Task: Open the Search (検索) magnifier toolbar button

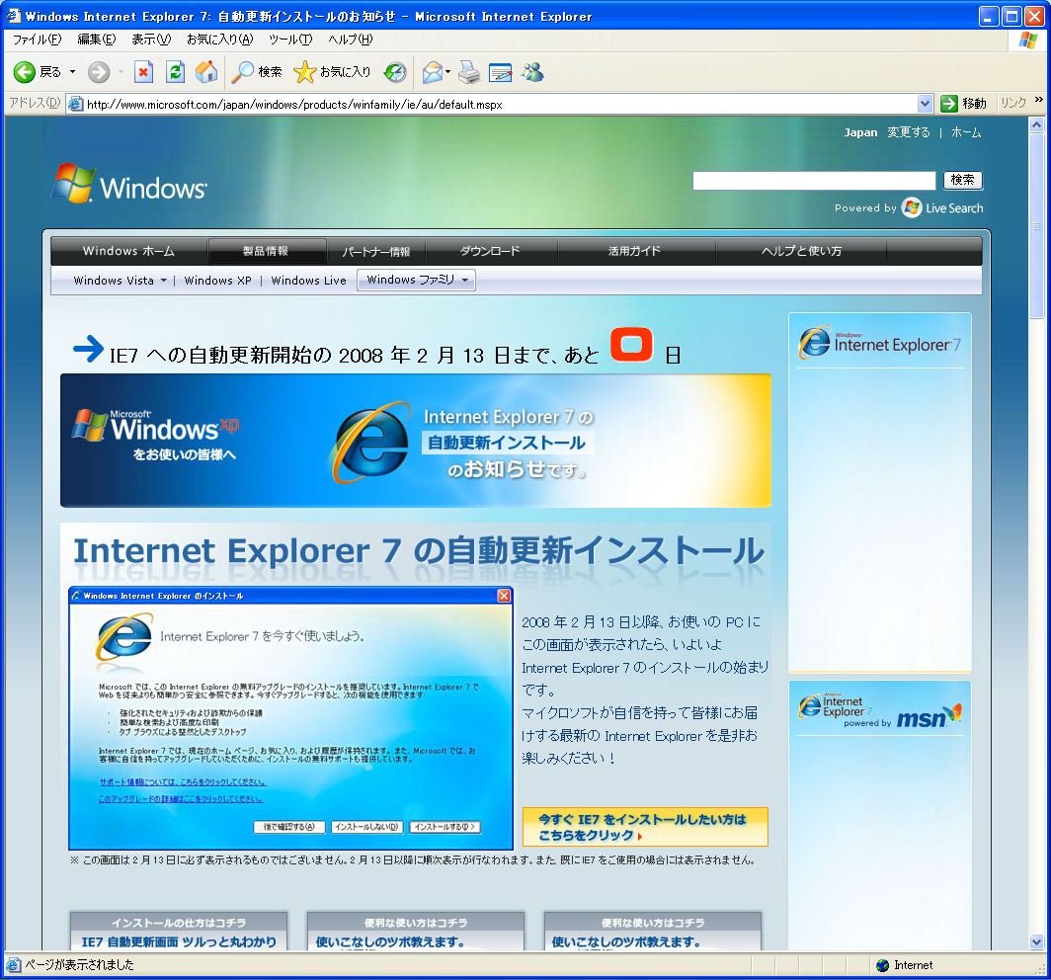Action: pos(257,72)
